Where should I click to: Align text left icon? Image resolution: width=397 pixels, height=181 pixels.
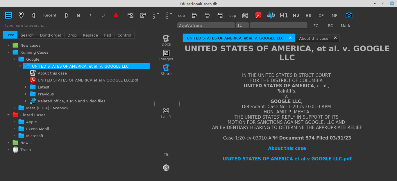point(194,15)
